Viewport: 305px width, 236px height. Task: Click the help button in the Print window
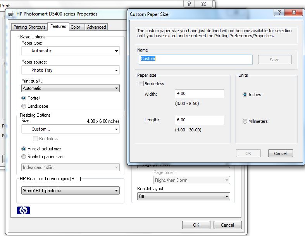tap(189, 4)
